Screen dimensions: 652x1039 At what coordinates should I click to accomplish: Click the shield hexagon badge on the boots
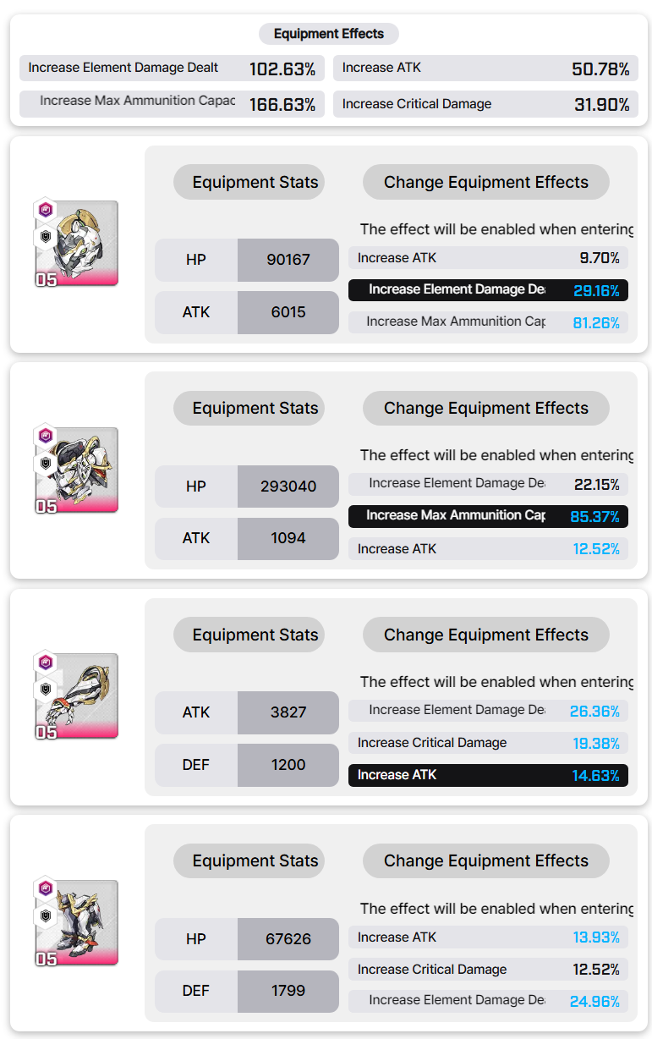46,915
